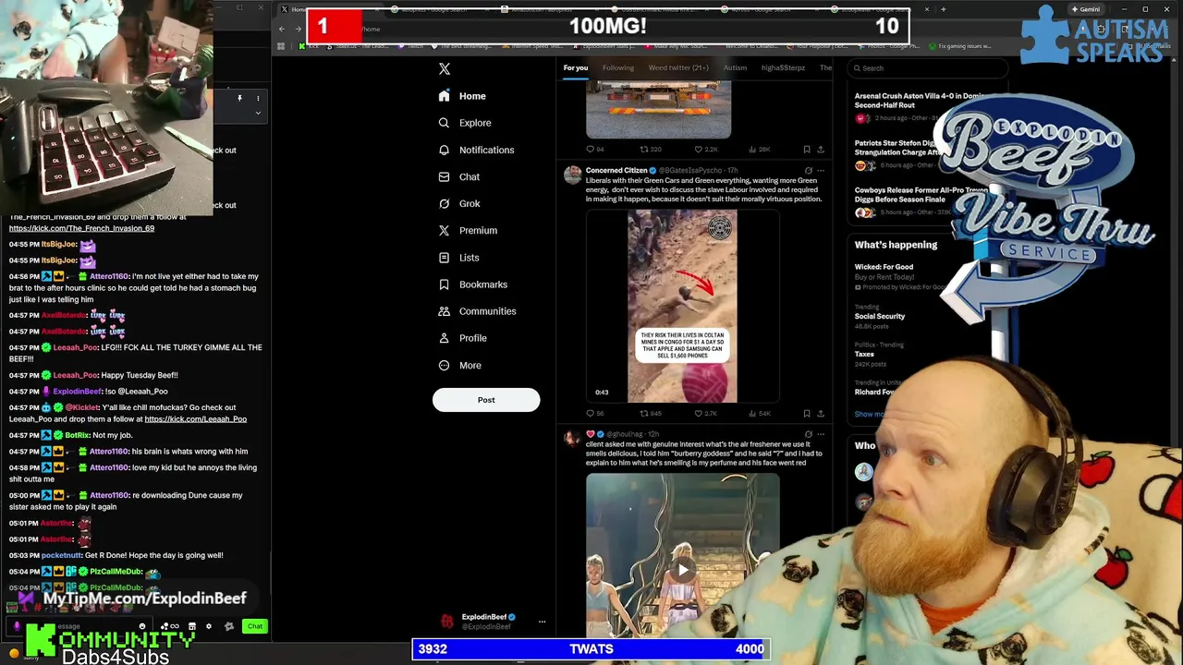The width and height of the screenshot is (1183, 665).
Task: Open chat settings gear icon
Action: [x=208, y=626]
